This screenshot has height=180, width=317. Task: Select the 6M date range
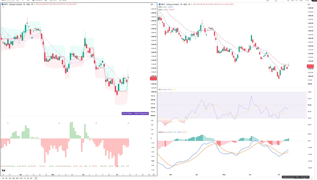(17, 178)
